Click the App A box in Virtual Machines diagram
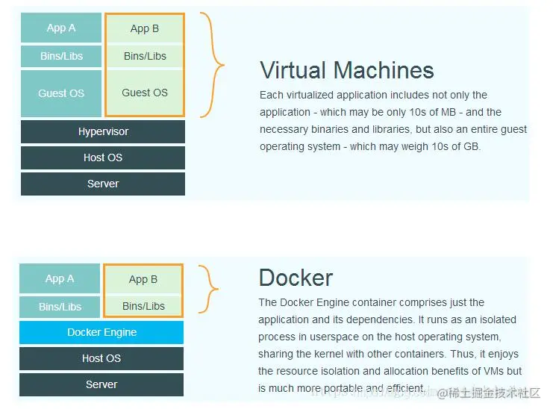Viewport: 553px width, 412px height. coord(61,28)
